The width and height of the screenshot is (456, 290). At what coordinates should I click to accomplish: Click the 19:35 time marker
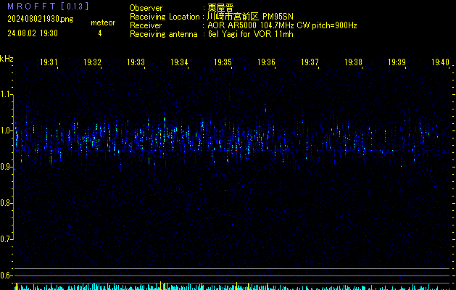coord(223,63)
